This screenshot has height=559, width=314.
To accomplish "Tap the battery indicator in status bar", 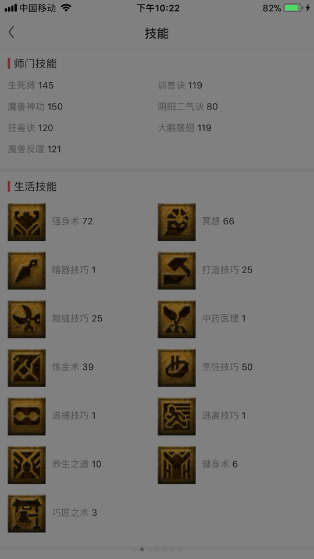I will click(292, 8).
